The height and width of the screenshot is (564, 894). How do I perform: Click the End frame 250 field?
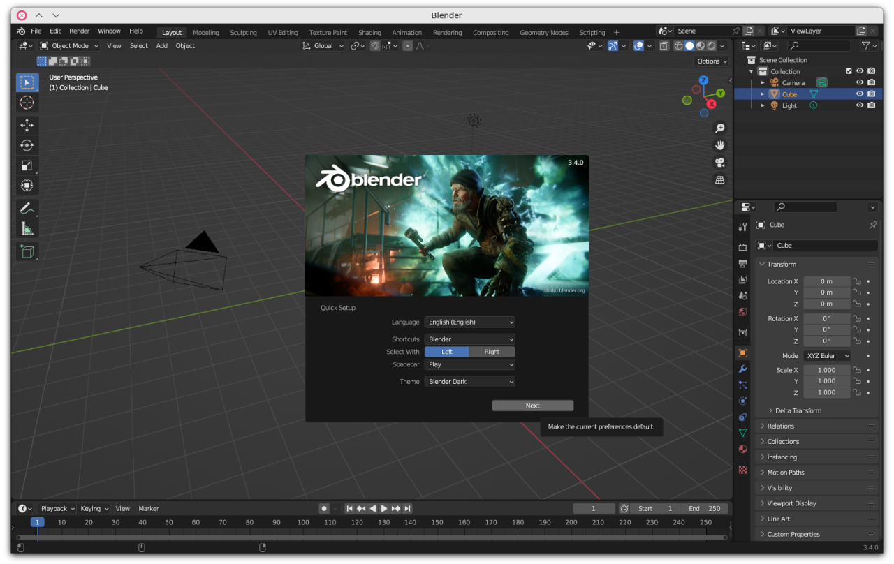[x=705, y=508]
